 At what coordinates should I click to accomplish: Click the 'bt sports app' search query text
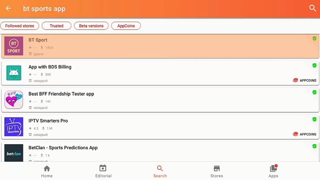[x=44, y=9]
